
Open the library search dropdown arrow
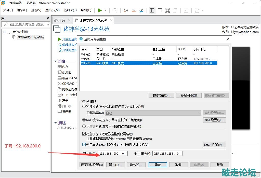pyautogui.click(x=48, y=24)
